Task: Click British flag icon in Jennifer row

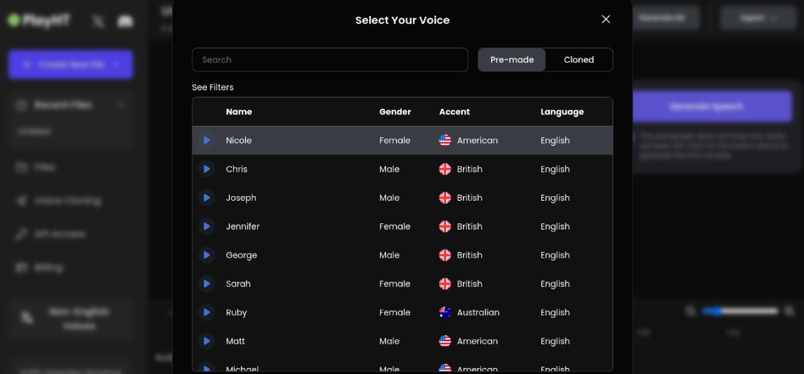Action: pyautogui.click(x=445, y=227)
